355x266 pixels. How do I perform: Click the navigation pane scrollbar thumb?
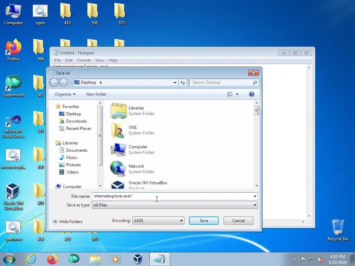point(100,136)
